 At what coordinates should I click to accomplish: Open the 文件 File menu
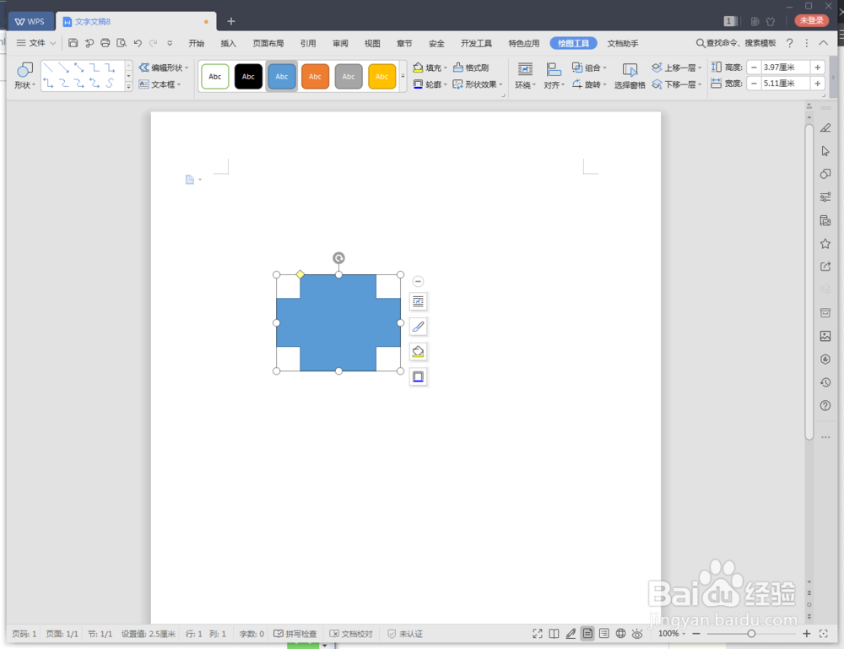coord(36,43)
